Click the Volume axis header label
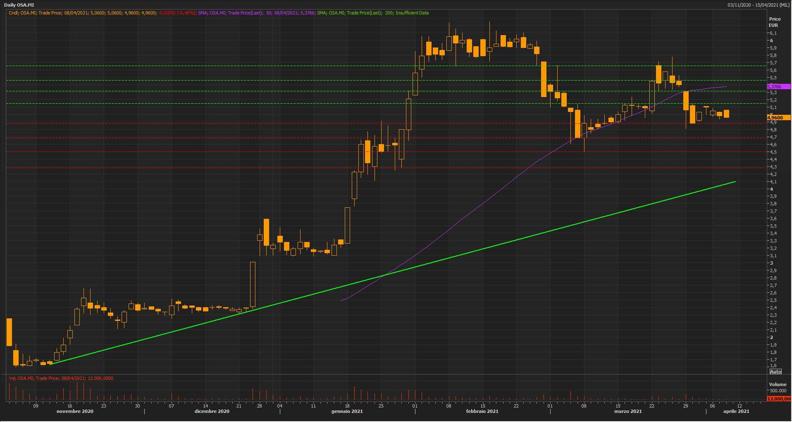The image size is (792, 422). point(778,384)
